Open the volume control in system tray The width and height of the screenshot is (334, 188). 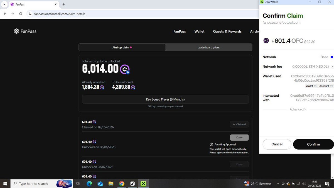304,184
